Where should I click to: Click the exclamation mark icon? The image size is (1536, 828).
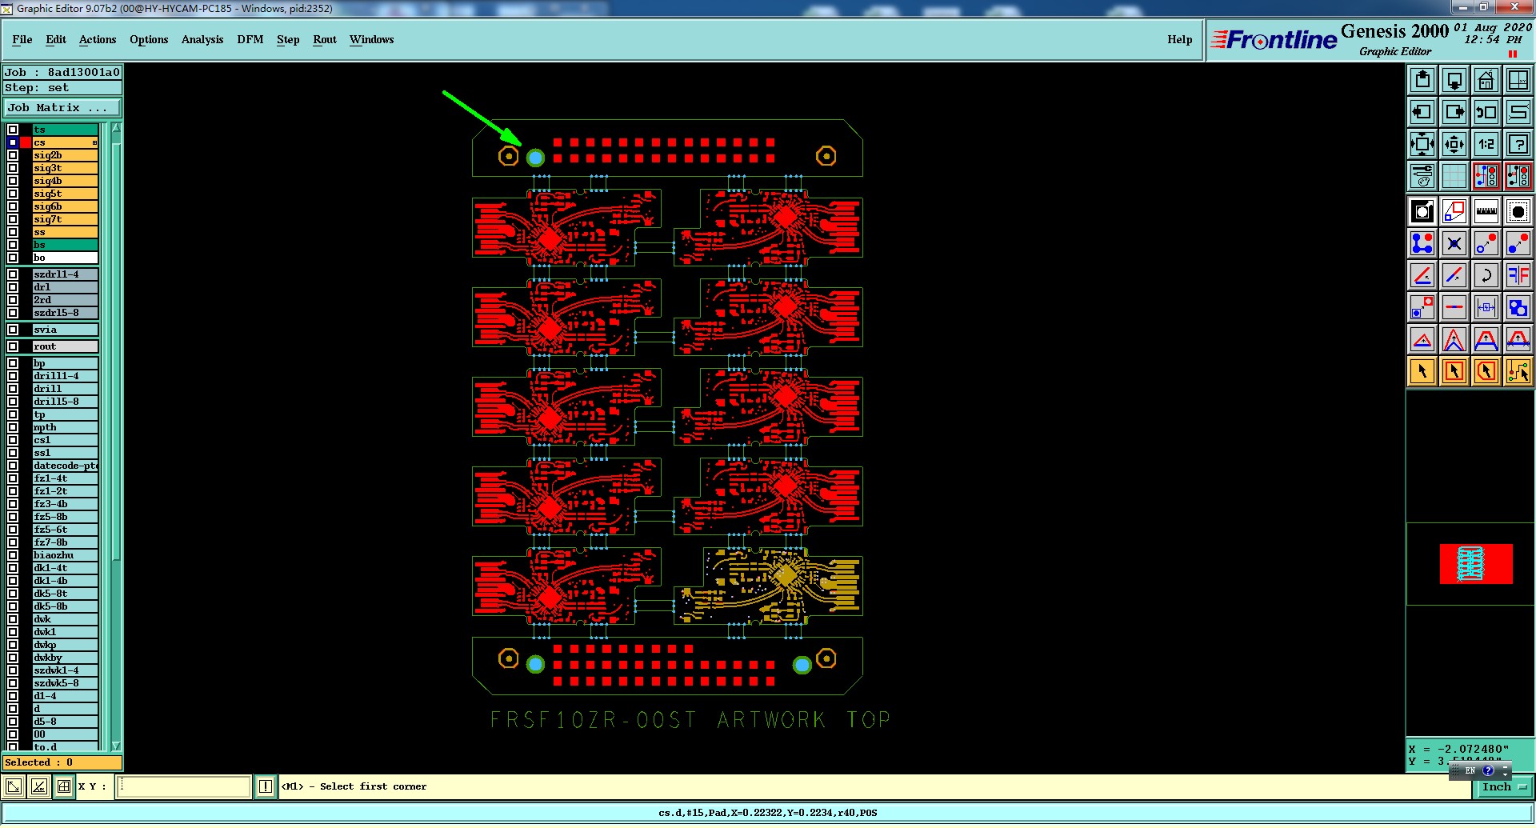pyautogui.click(x=266, y=787)
